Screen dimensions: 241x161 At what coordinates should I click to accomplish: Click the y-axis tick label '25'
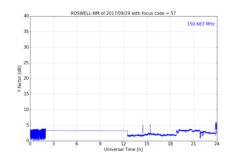coord(26,63)
